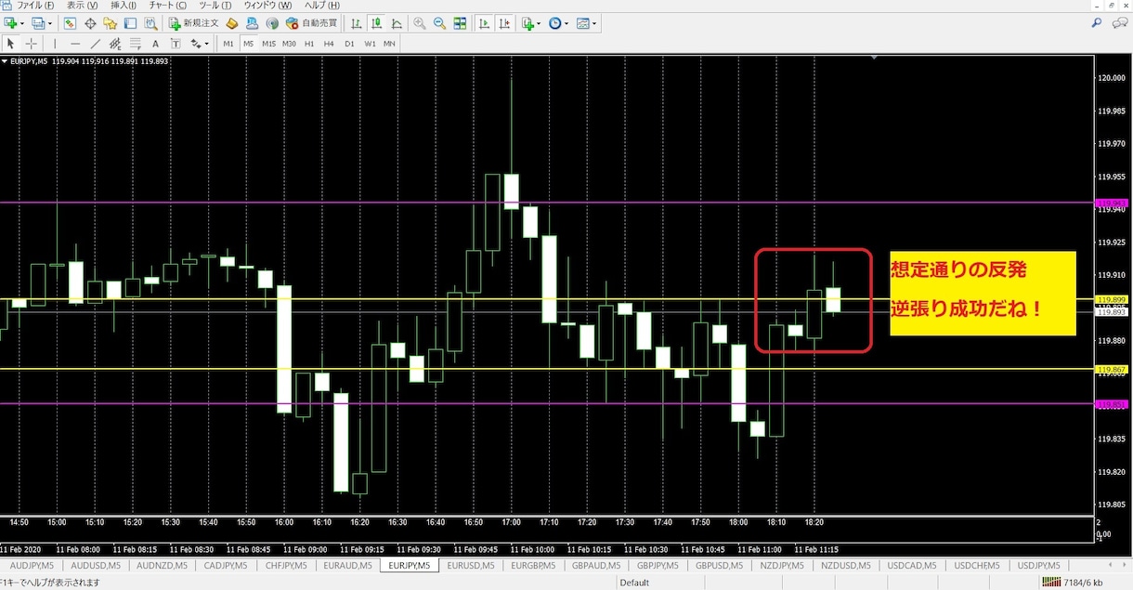
Task: Select the horizontal line tool
Action: [x=75, y=44]
